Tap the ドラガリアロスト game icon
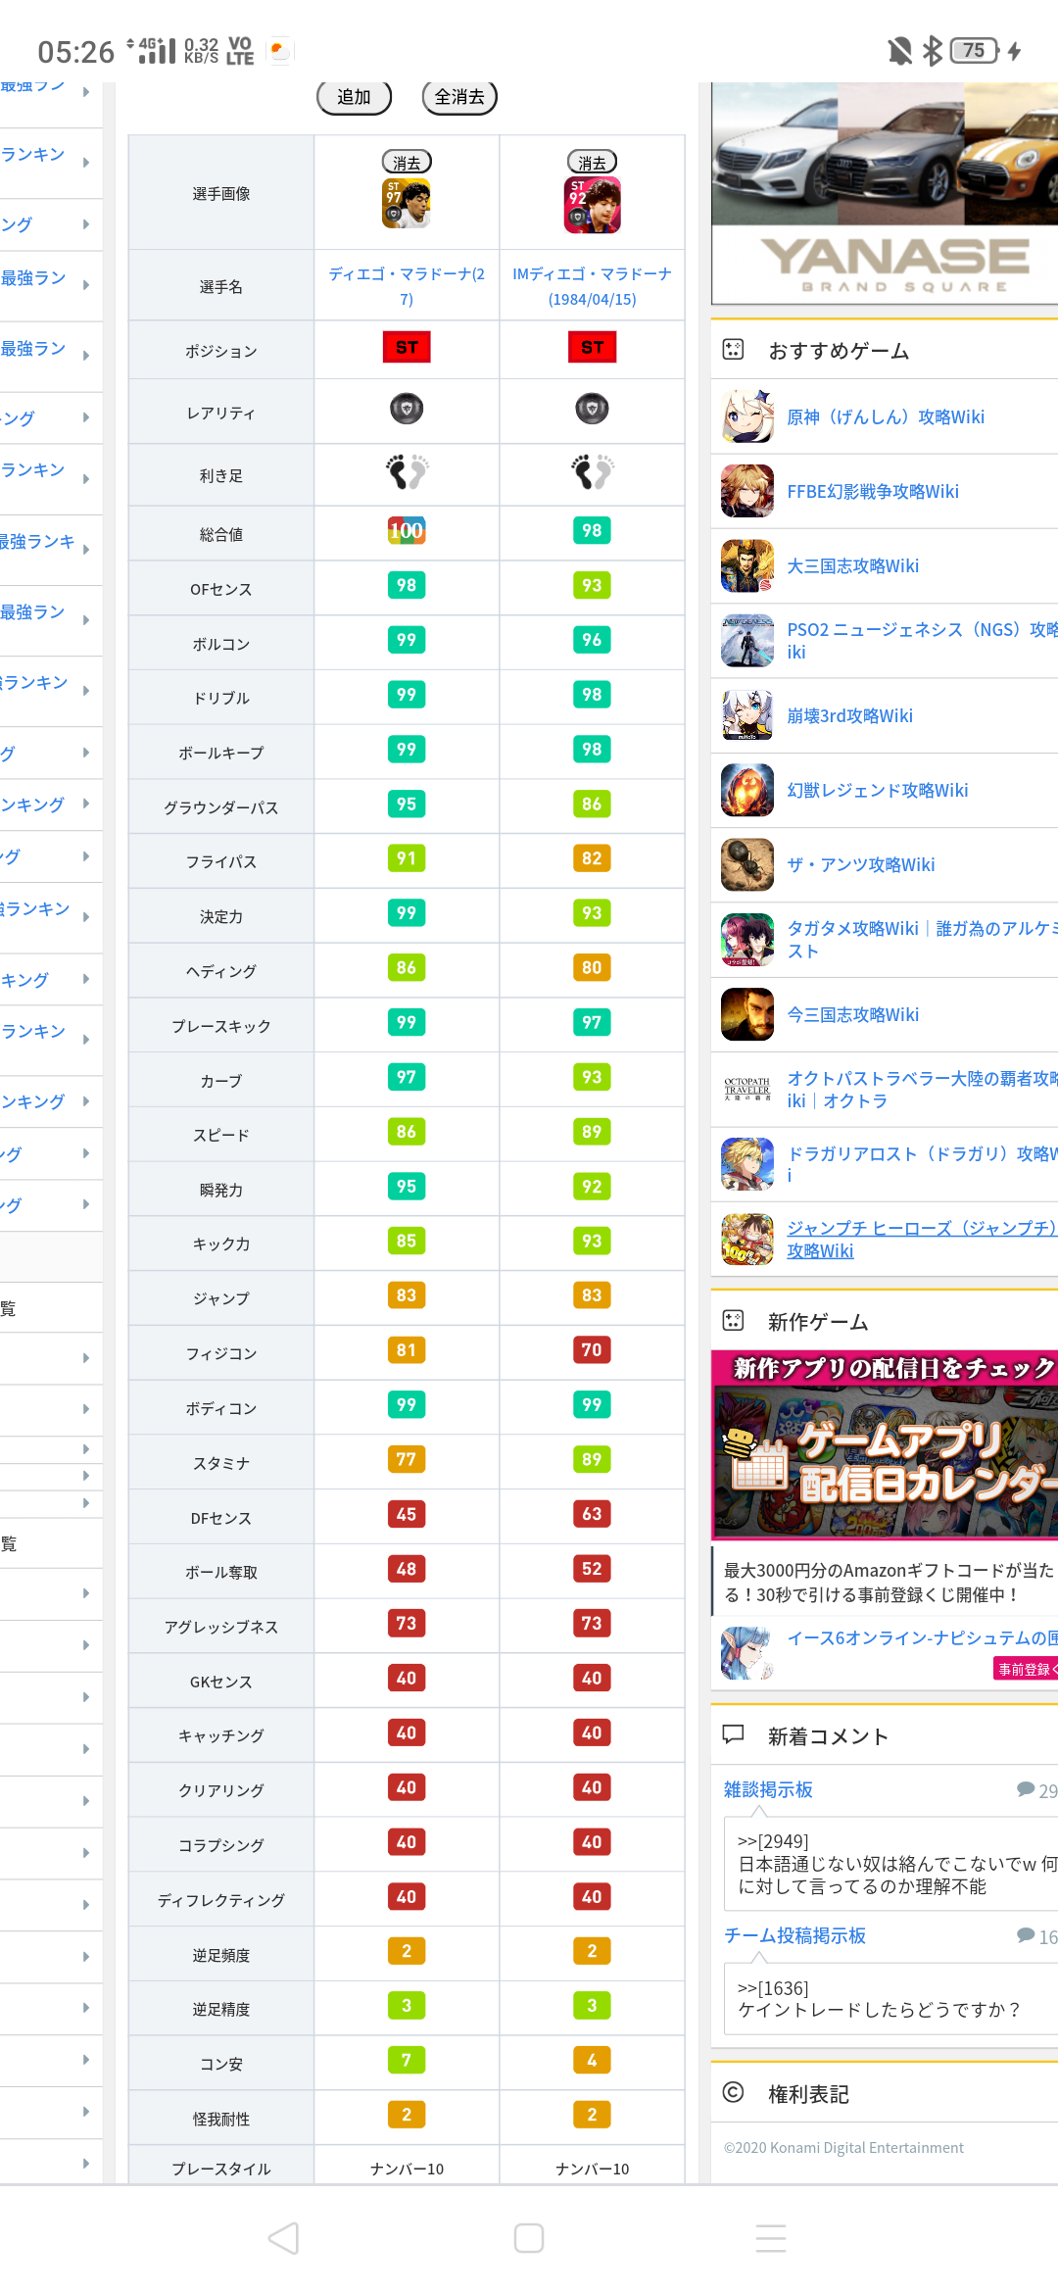This screenshot has height=2293, width=1058. tap(747, 1163)
